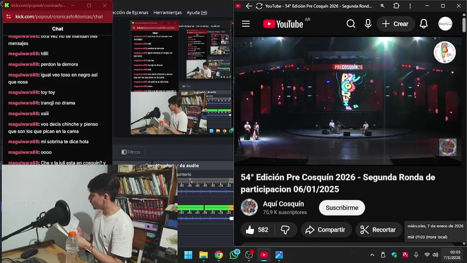Click the USB safely remove tray icon

tap(383, 255)
